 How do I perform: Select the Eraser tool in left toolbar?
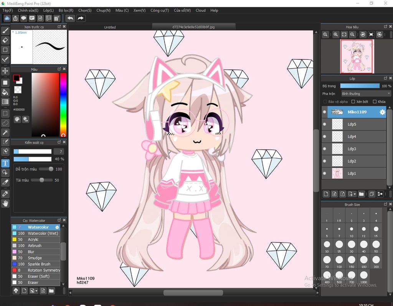pyautogui.click(x=5, y=40)
